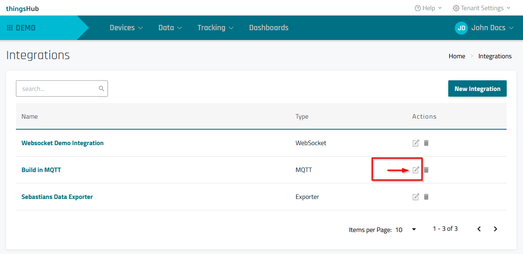Open the DEMO apps grid icon
The height and width of the screenshot is (254, 523).
tap(10, 28)
